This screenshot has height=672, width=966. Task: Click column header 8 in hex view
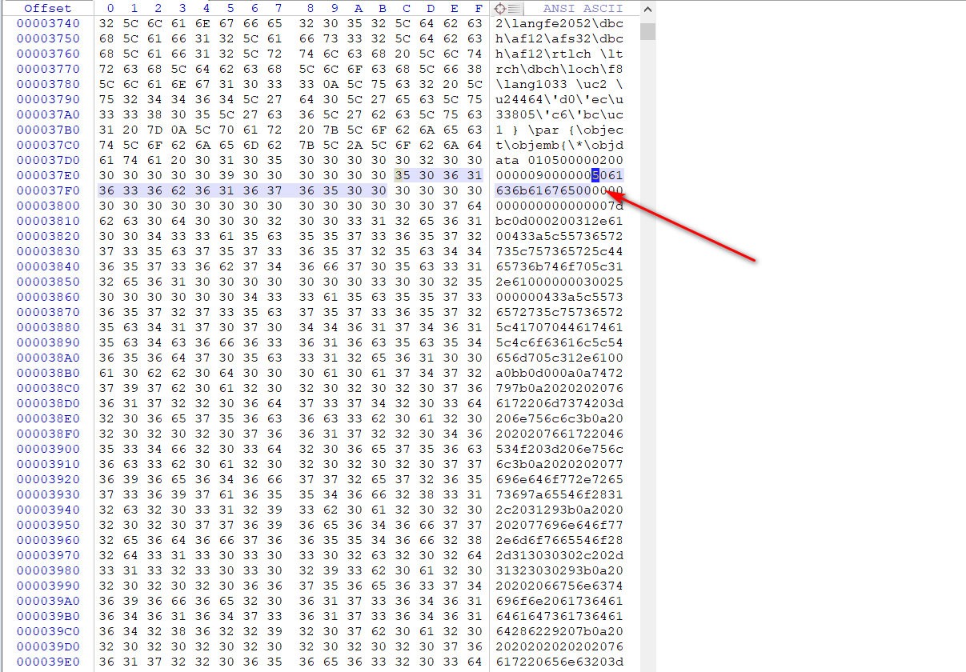pyautogui.click(x=310, y=9)
